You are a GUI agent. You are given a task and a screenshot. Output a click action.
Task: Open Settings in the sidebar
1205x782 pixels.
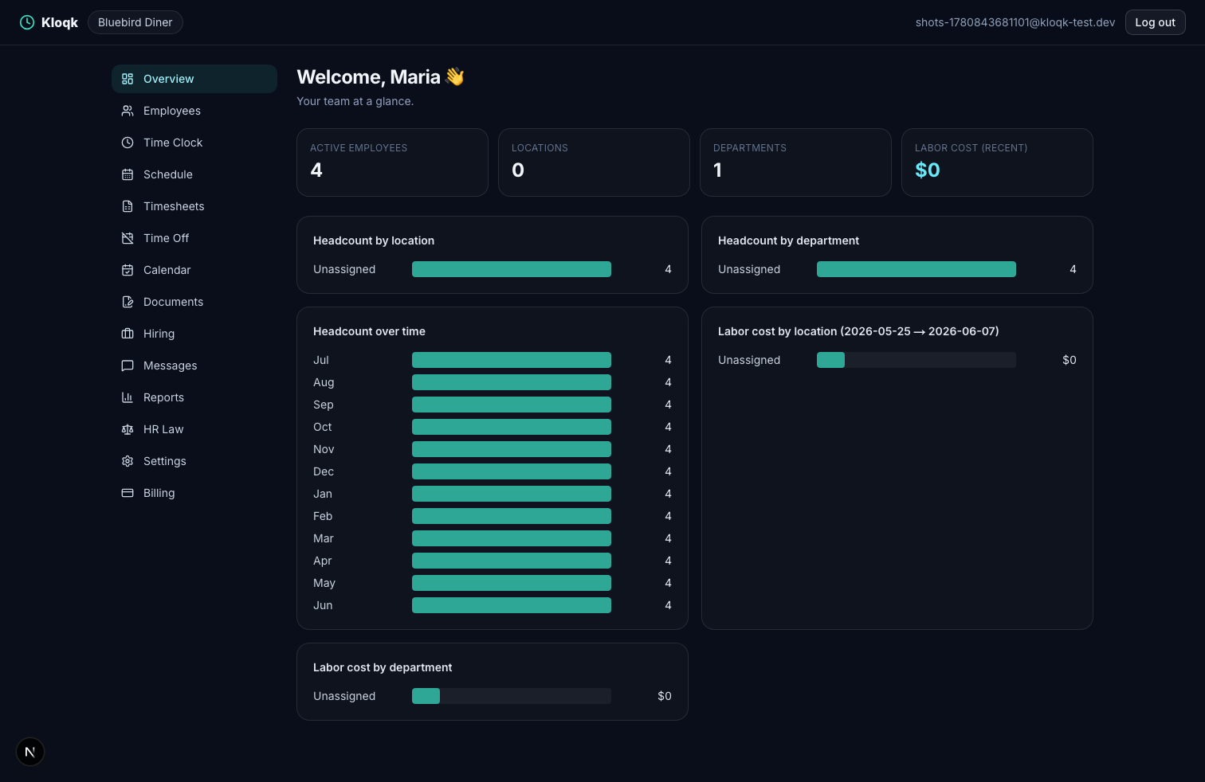pos(194,461)
